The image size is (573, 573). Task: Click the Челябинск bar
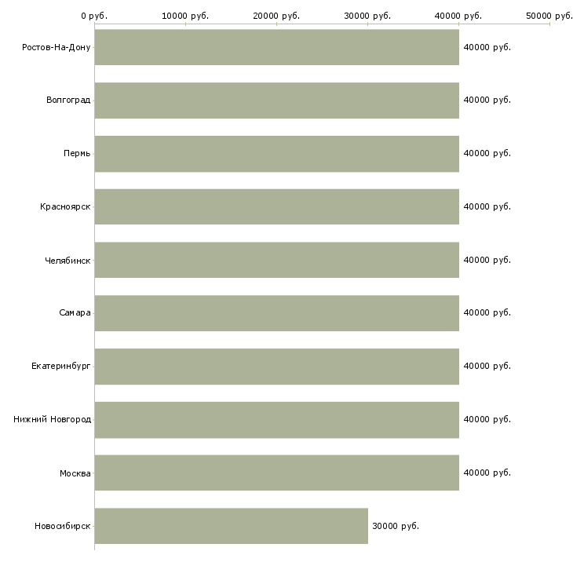[x=276, y=260]
